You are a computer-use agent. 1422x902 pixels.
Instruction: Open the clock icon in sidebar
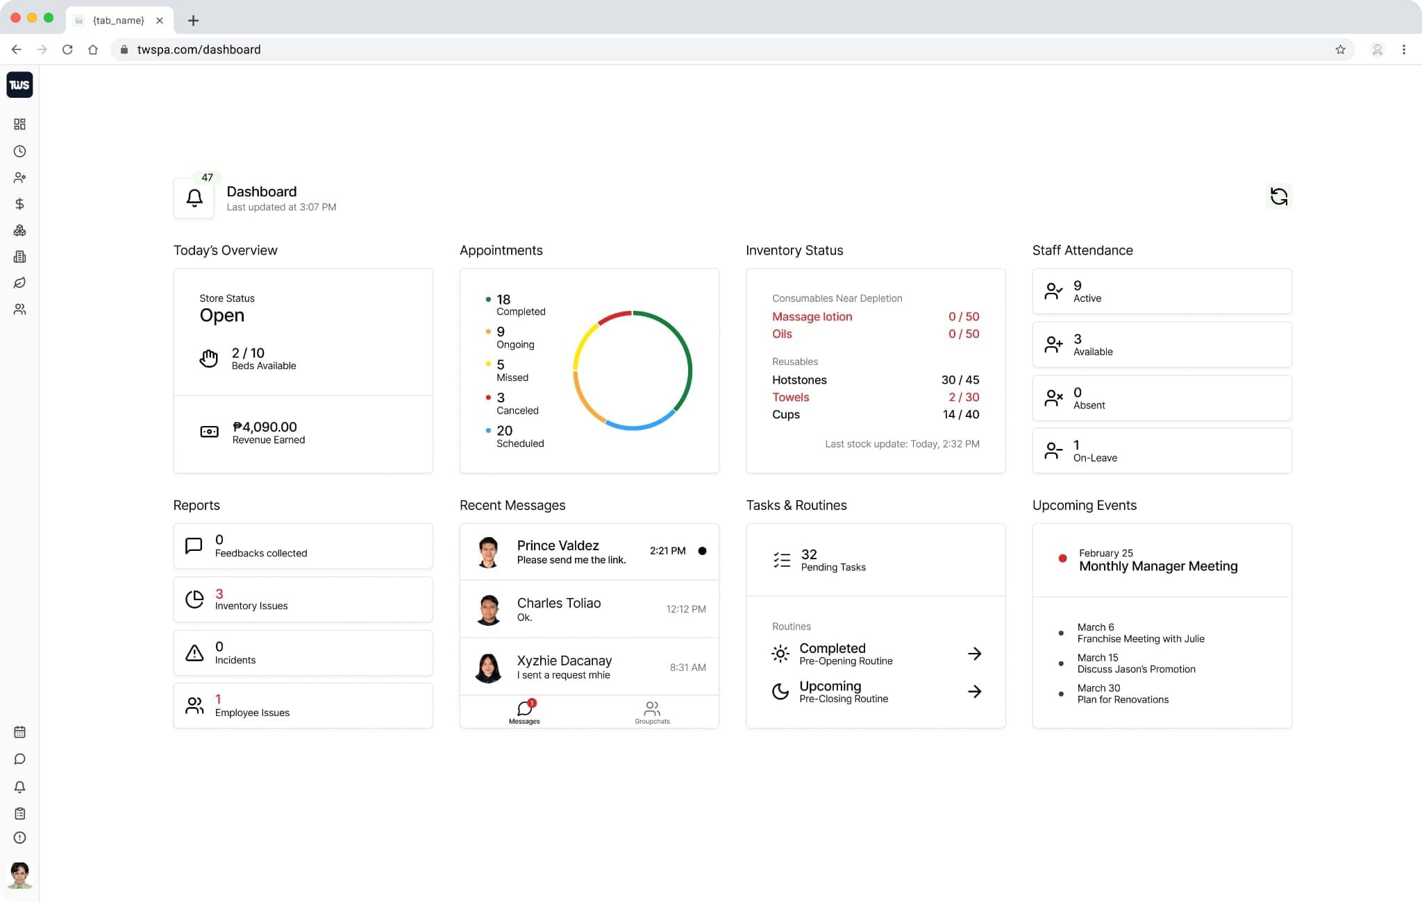pos(19,151)
